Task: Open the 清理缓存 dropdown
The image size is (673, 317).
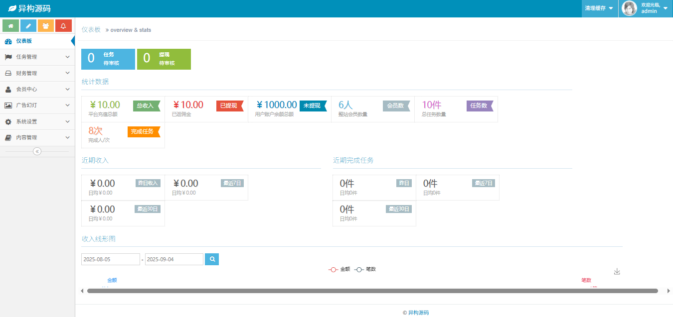Action: 599,8
